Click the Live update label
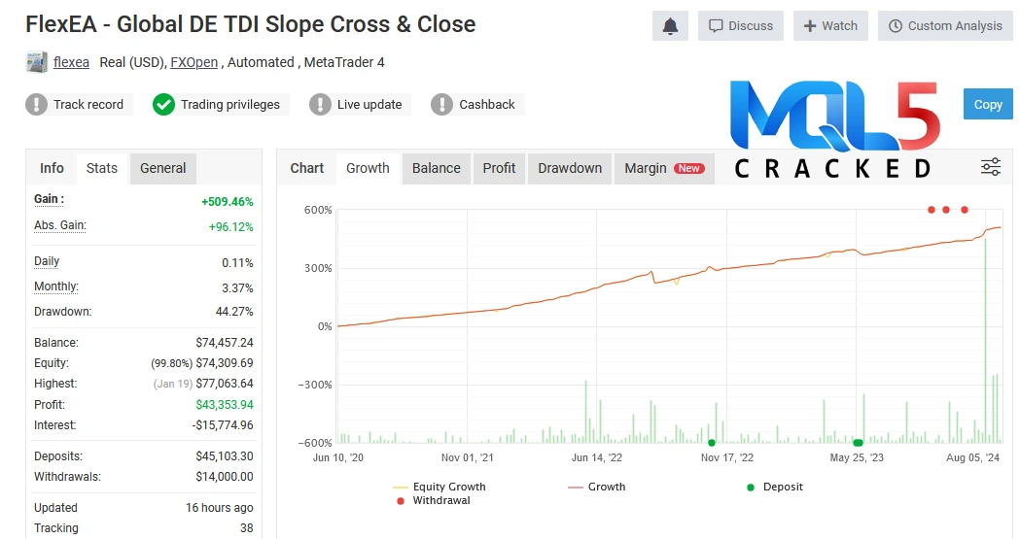Image resolution: width=1020 pixels, height=539 pixels. click(369, 105)
